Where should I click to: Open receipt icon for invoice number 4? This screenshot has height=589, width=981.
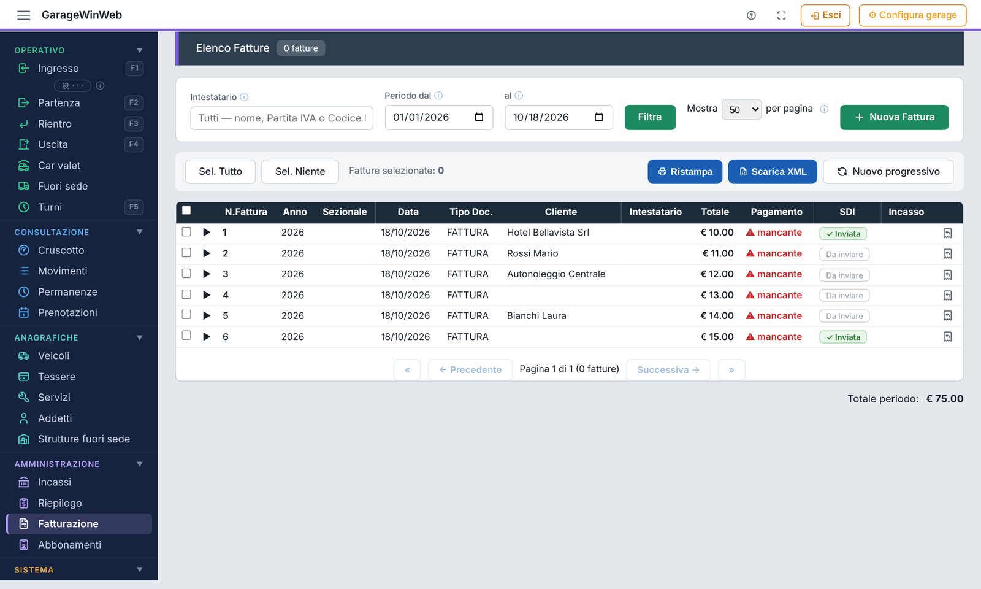pos(947,296)
